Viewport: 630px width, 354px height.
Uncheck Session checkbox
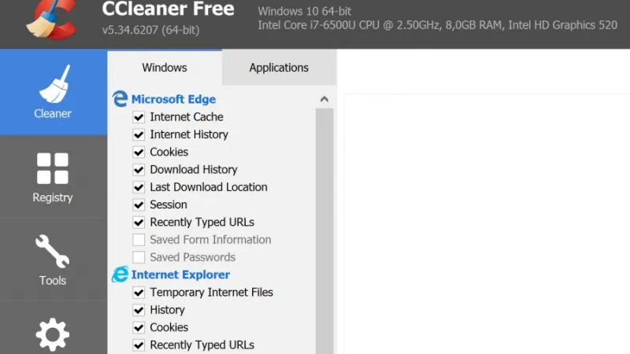pyautogui.click(x=139, y=205)
